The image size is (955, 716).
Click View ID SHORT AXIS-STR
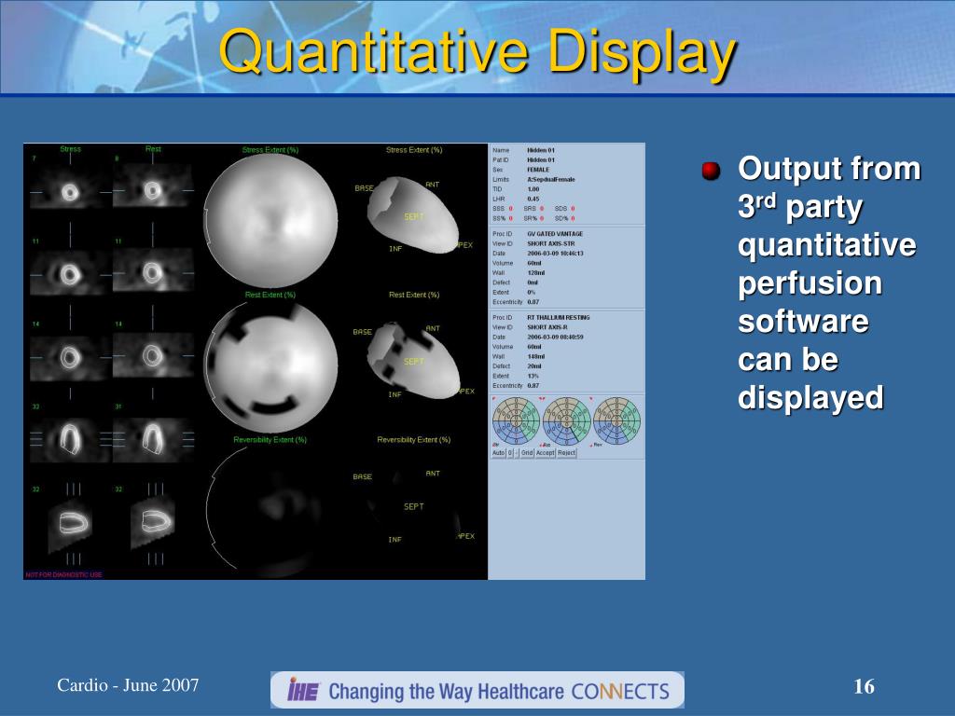pyautogui.click(x=550, y=243)
